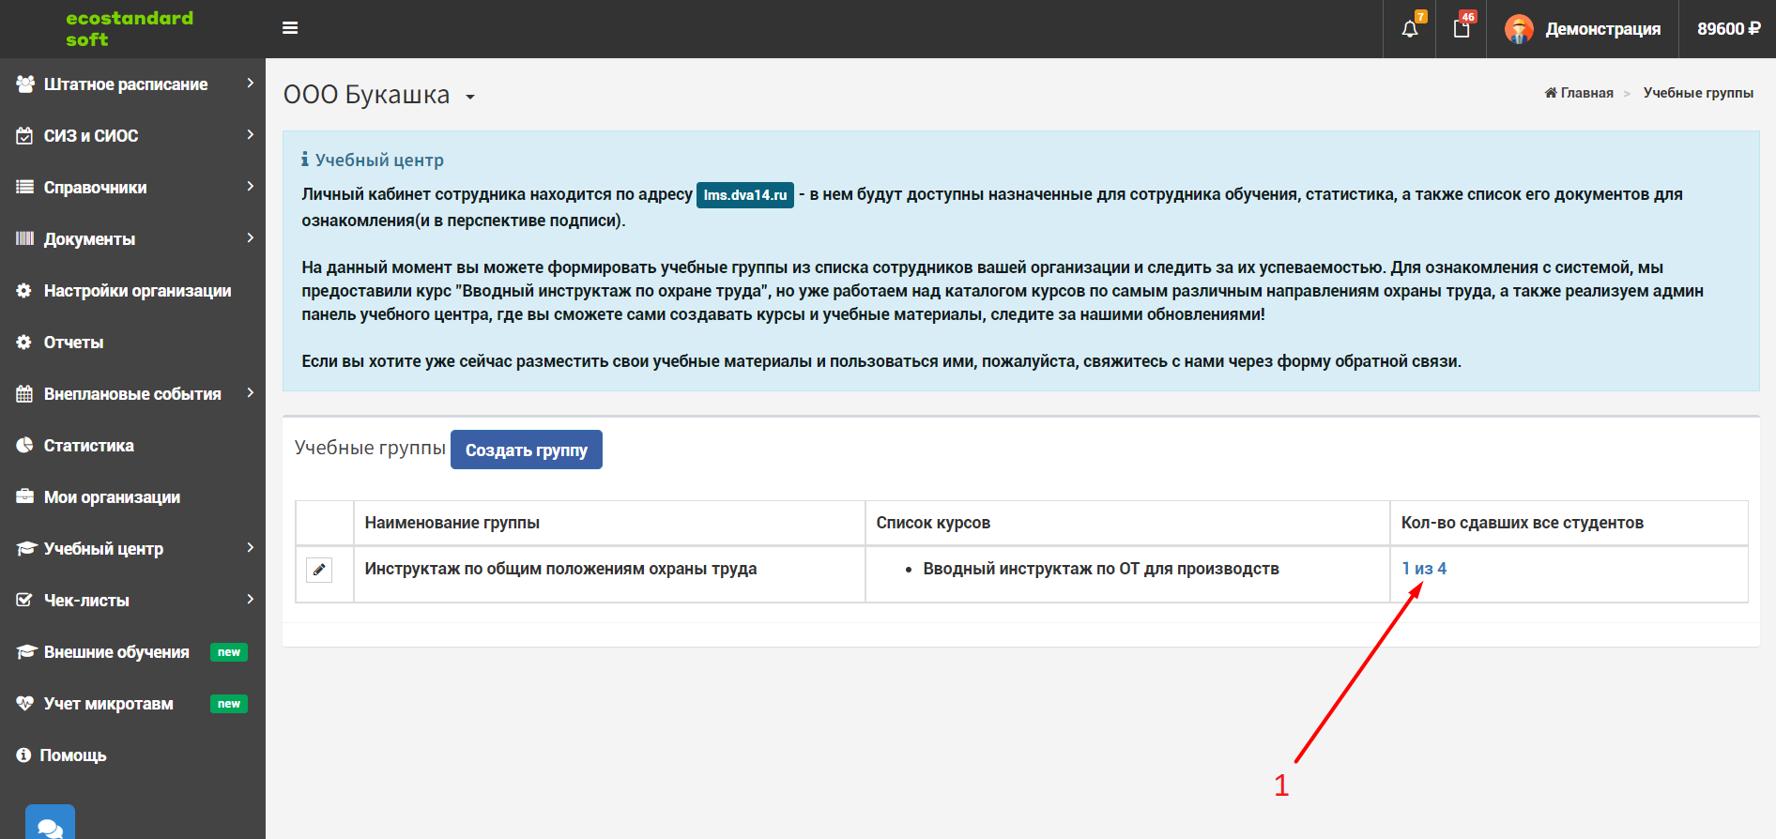
Task: Click 'Вводный инструктаж по ОТ для производств' course
Action: tap(1101, 569)
